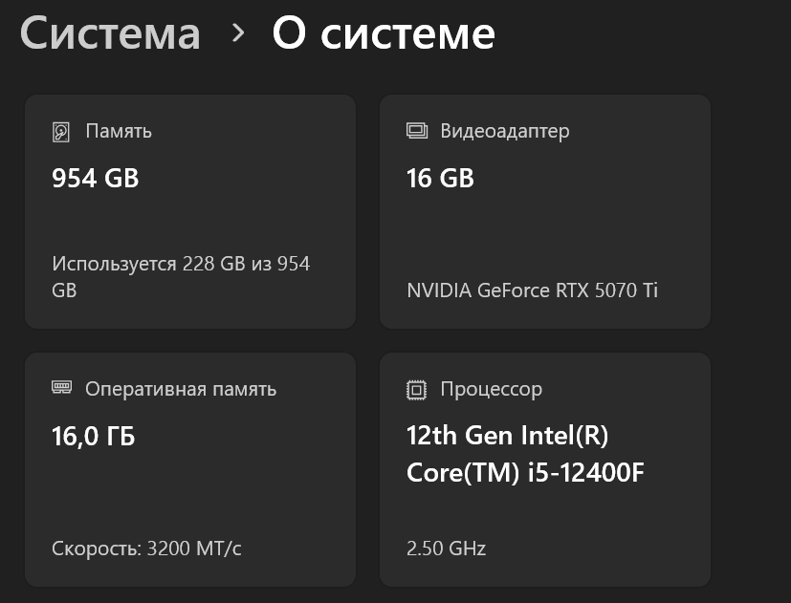Click the 2.50 GHz processor speed
The width and height of the screenshot is (791, 603).
coord(446,549)
